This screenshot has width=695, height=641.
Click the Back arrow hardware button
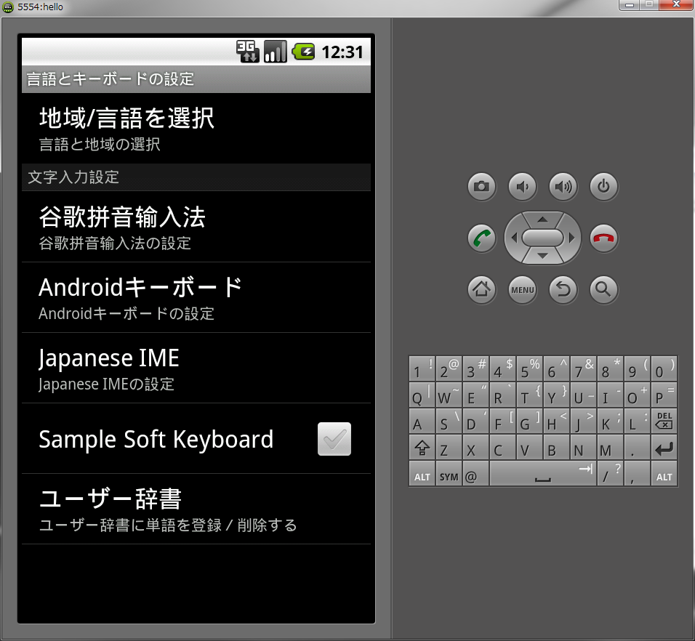pyautogui.click(x=563, y=290)
